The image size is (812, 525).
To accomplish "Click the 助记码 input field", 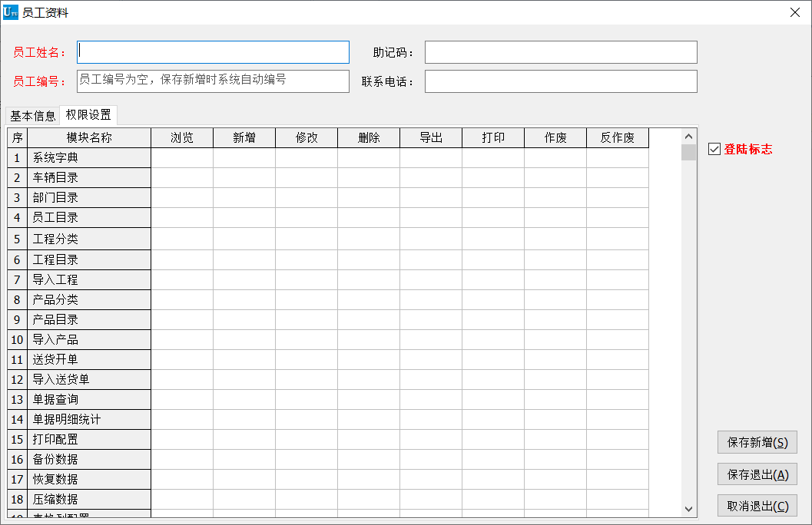I will tap(561, 51).
